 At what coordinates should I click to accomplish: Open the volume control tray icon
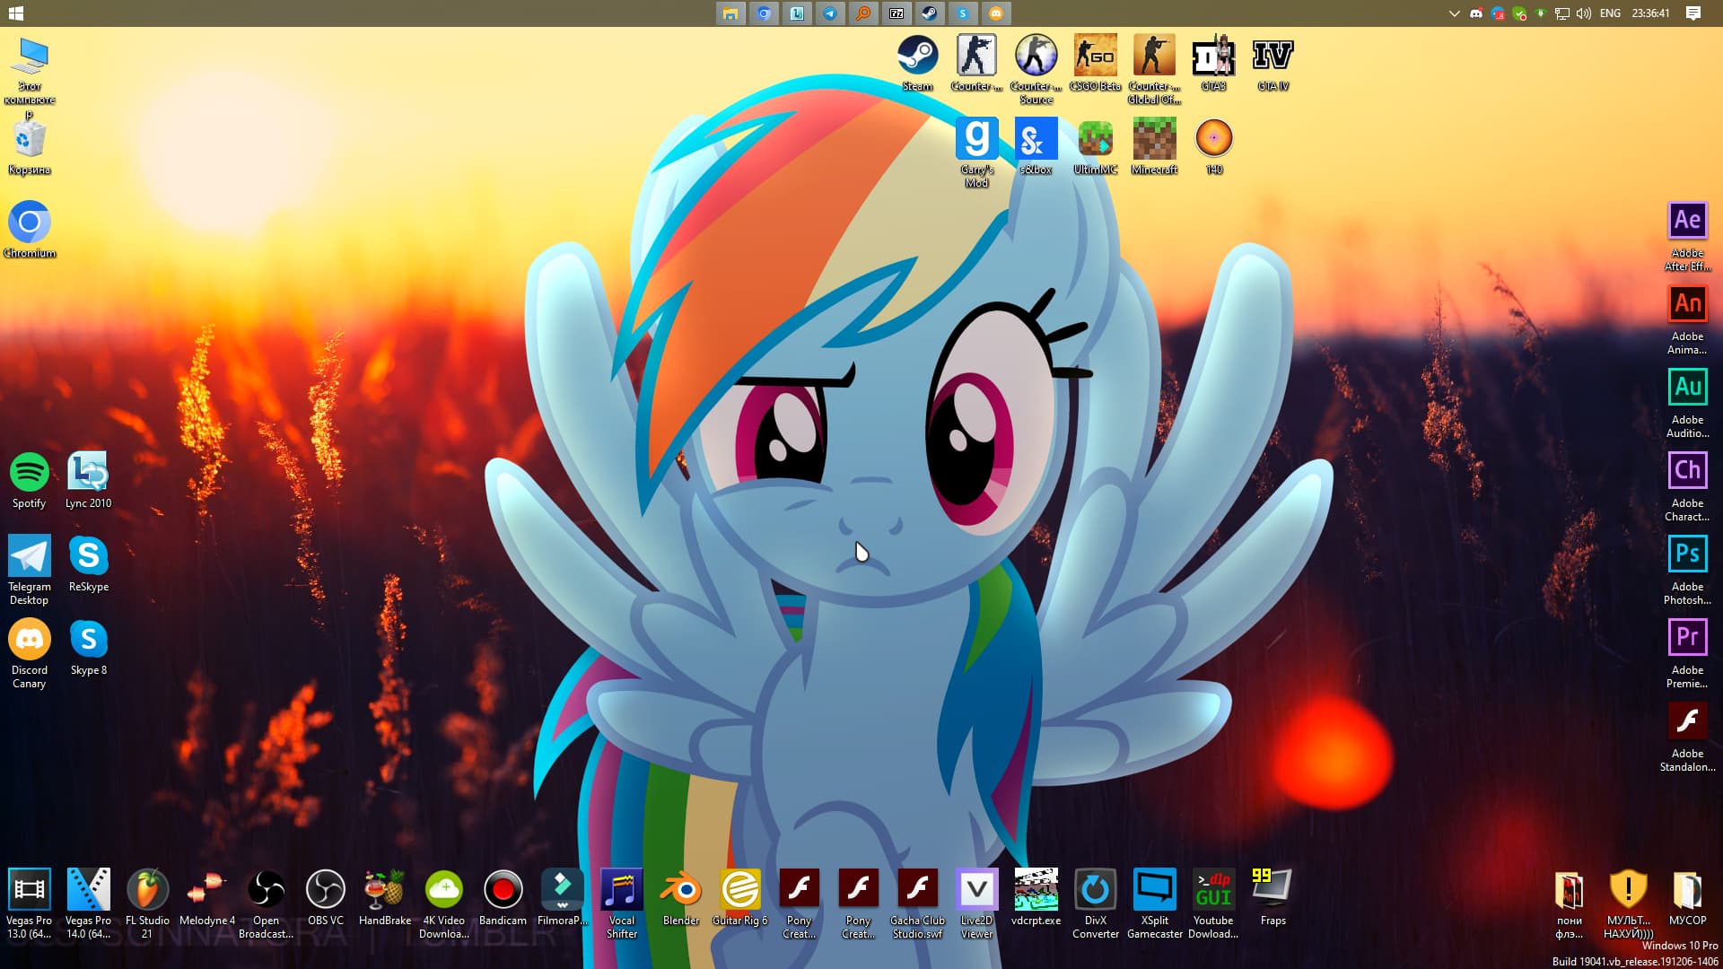click(x=1584, y=13)
